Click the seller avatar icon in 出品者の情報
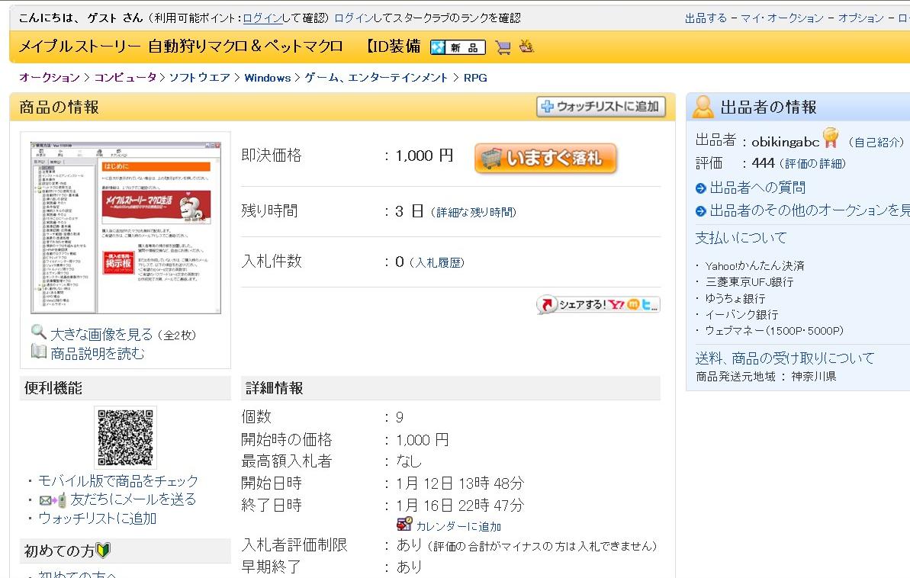 click(x=703, y=107)
